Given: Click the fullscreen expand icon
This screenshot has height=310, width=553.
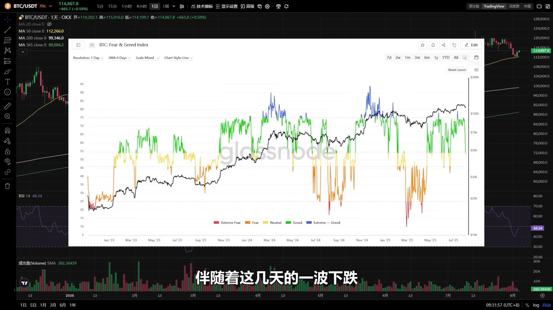Looking at the screenshot, I should coord(548,6).
